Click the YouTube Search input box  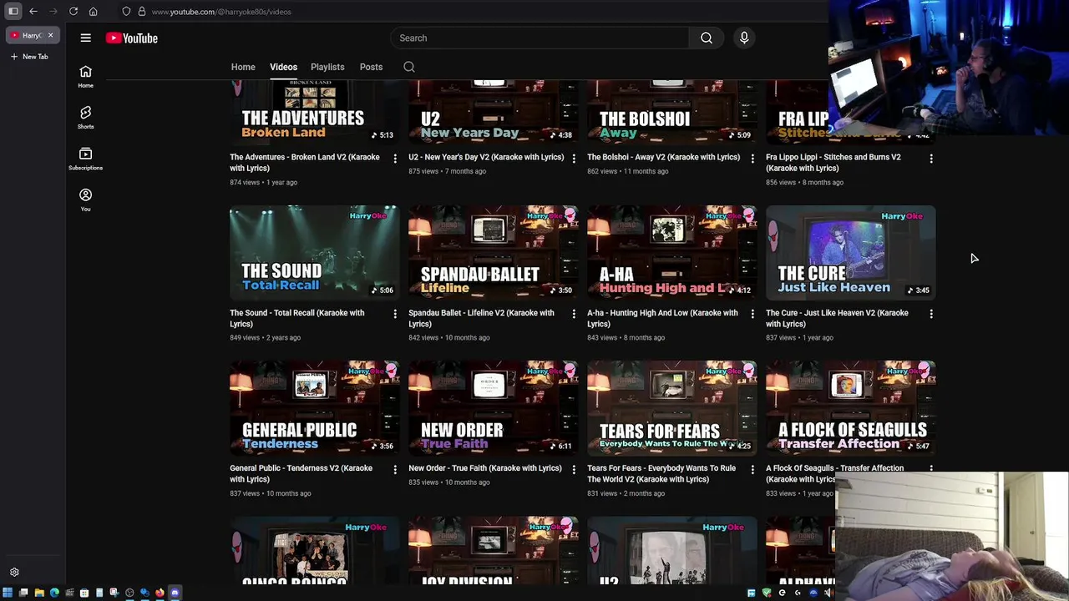coord(540,38)
